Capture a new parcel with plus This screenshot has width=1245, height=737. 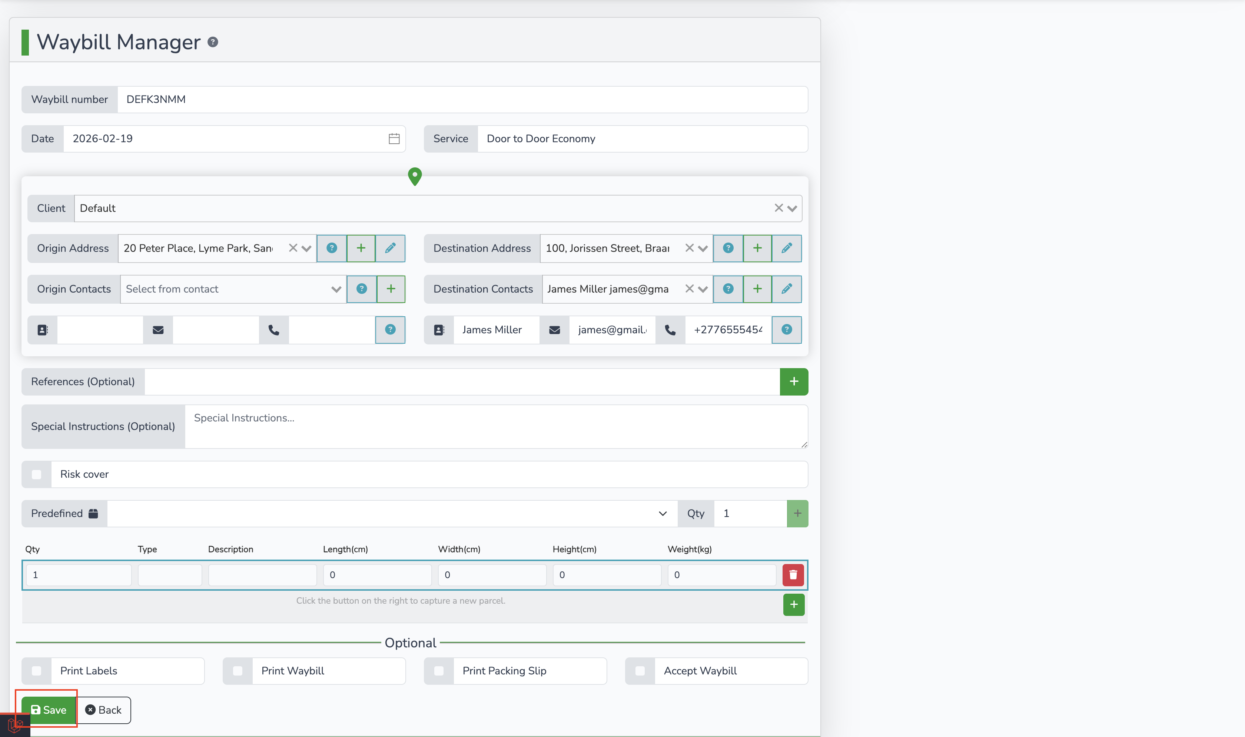tap(794, 605)
